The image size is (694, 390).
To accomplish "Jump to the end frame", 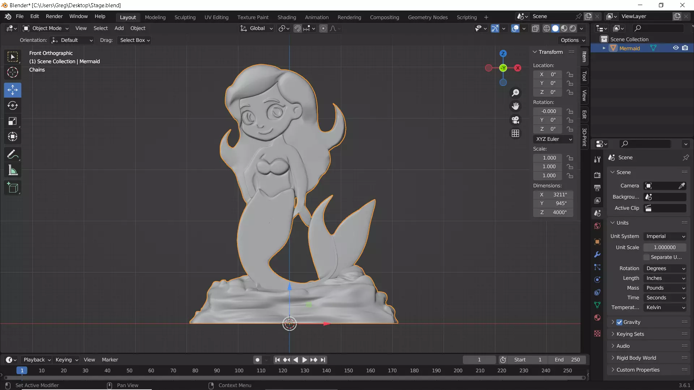I will [323, 360].
